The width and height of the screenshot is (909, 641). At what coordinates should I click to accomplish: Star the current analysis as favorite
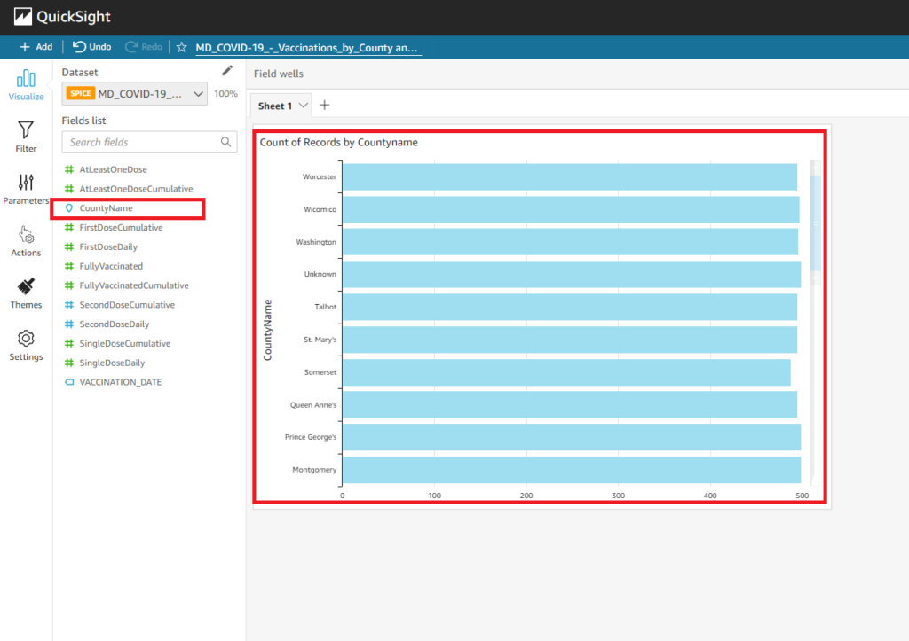point(181,48)
